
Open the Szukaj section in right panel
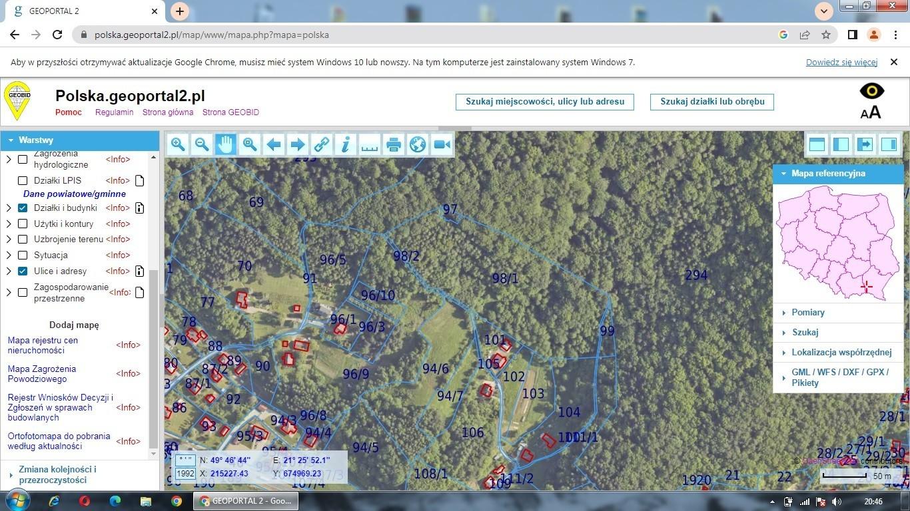coord(838,332)
